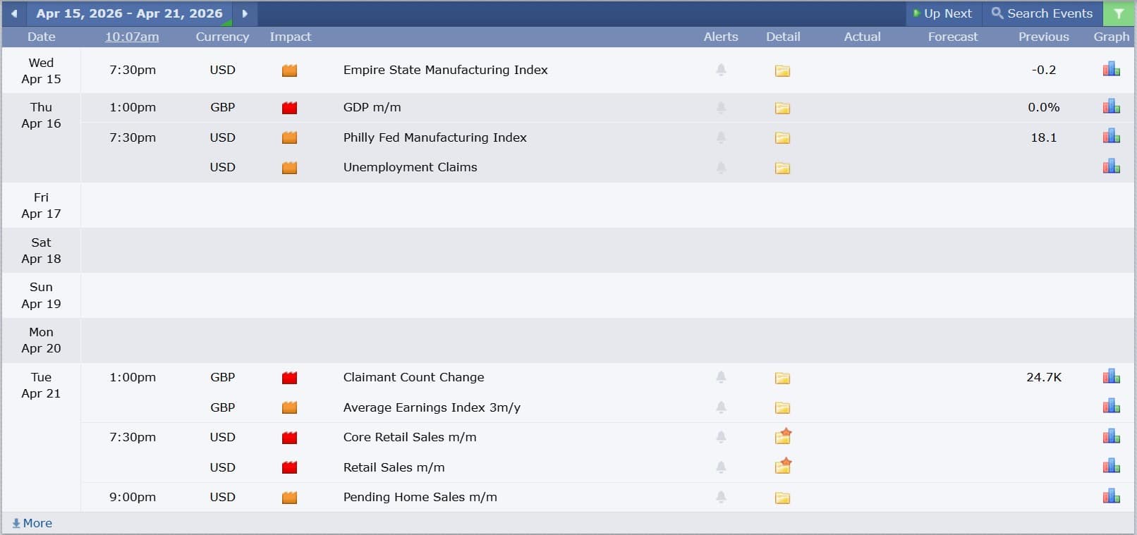Open Unemployment Claims graph icon
Screen dimensions: 1137x535
pos(1112,166)
